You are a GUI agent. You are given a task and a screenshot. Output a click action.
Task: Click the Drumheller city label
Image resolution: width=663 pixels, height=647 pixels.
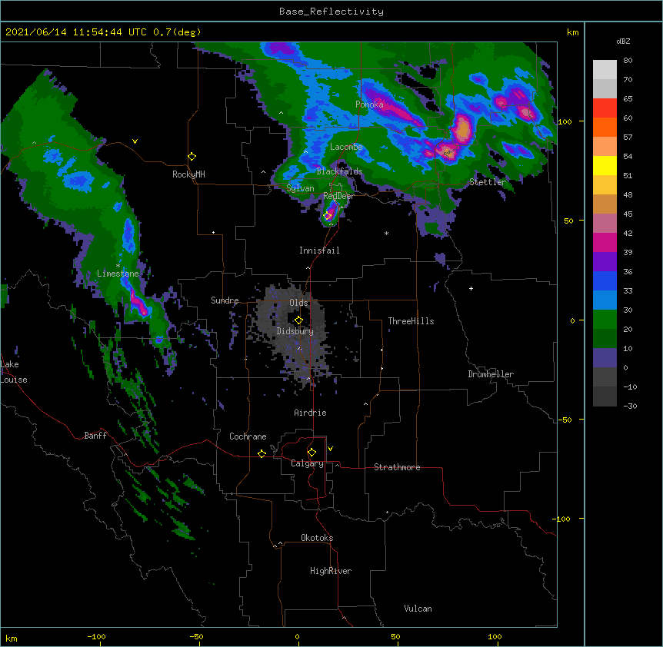tap(491, 374)
